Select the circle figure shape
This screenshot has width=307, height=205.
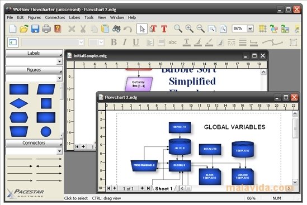pyautogui.click(x=46, y=131)
